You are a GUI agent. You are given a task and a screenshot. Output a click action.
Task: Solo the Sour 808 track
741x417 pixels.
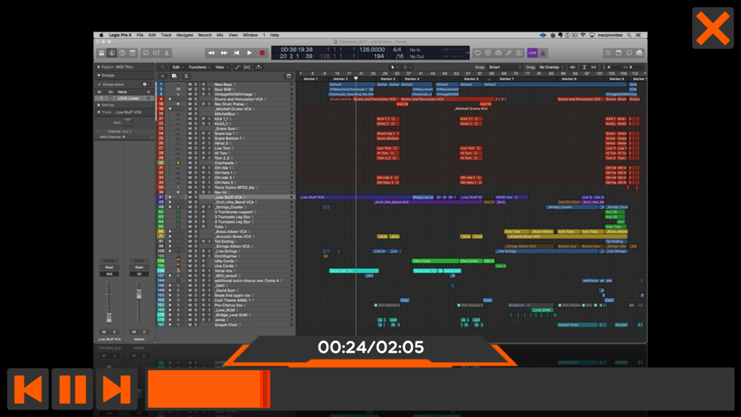tap(196, 90)
